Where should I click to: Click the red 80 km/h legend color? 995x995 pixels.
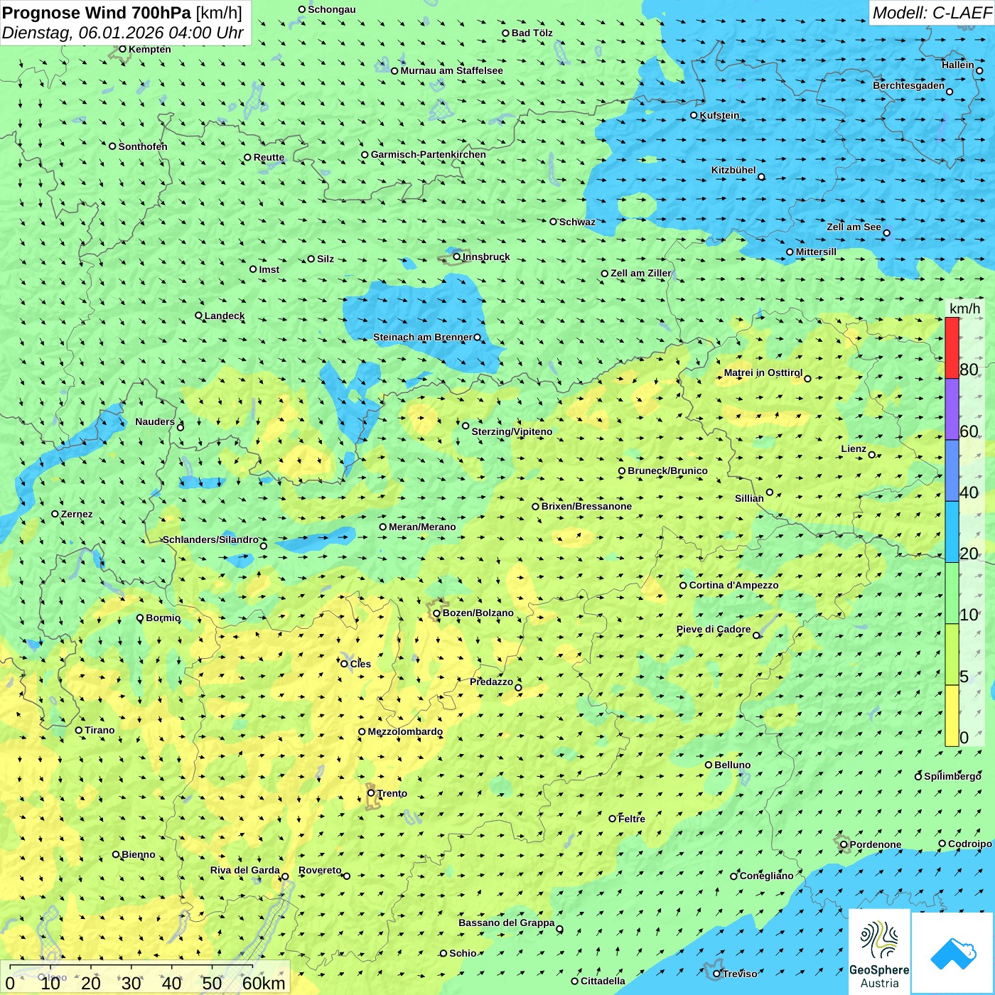click(x=952, y=348)
